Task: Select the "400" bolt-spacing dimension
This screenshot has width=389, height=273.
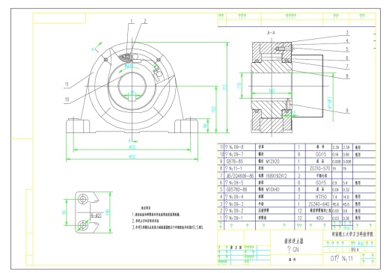Action: point(132,147)
